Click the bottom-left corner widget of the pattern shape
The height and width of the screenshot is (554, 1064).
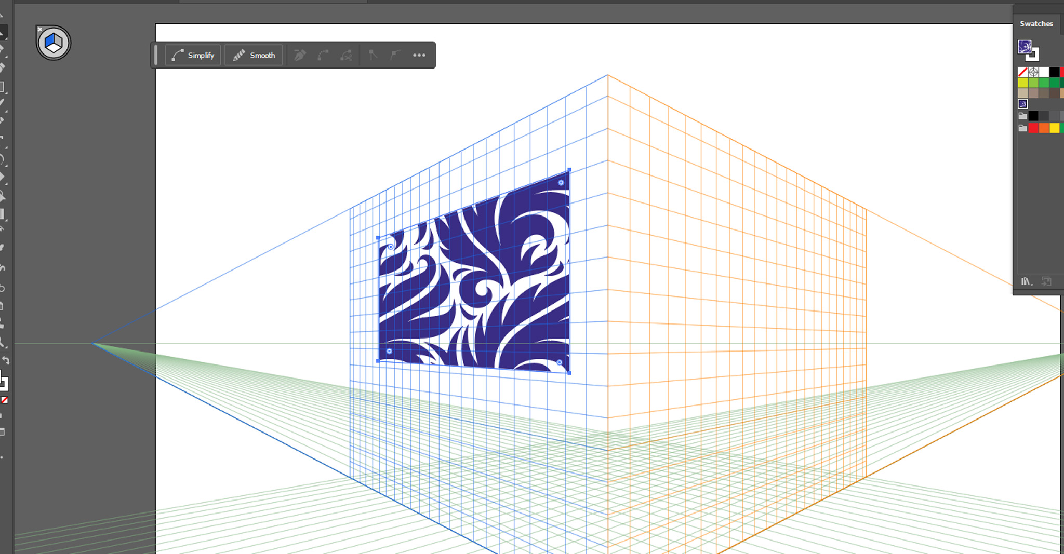coord(389,351)
